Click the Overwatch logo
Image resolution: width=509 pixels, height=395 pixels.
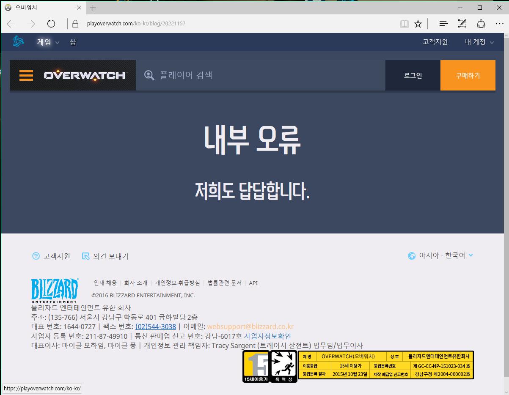85,75
